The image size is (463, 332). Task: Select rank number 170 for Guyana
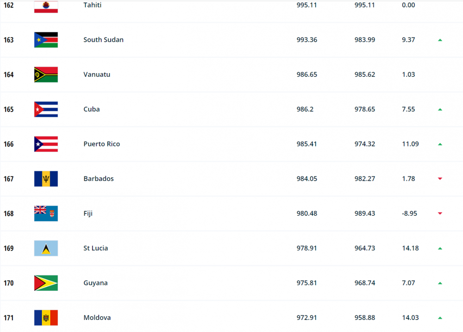click(x=8, y=283)
